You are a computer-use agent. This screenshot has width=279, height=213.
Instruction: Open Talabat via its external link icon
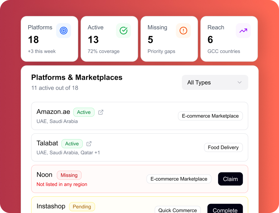point(89,144)
